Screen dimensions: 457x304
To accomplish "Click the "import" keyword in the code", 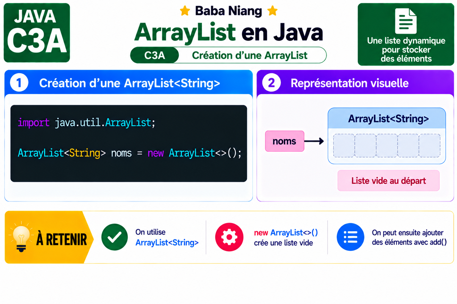I will [33, 123].
